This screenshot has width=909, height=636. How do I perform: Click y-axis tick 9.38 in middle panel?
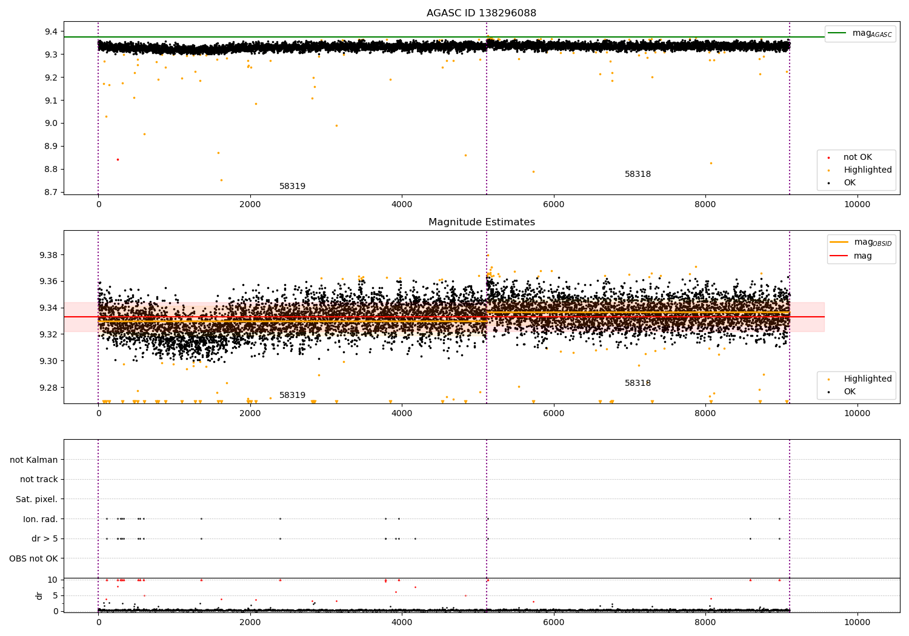tap(49, 255)
